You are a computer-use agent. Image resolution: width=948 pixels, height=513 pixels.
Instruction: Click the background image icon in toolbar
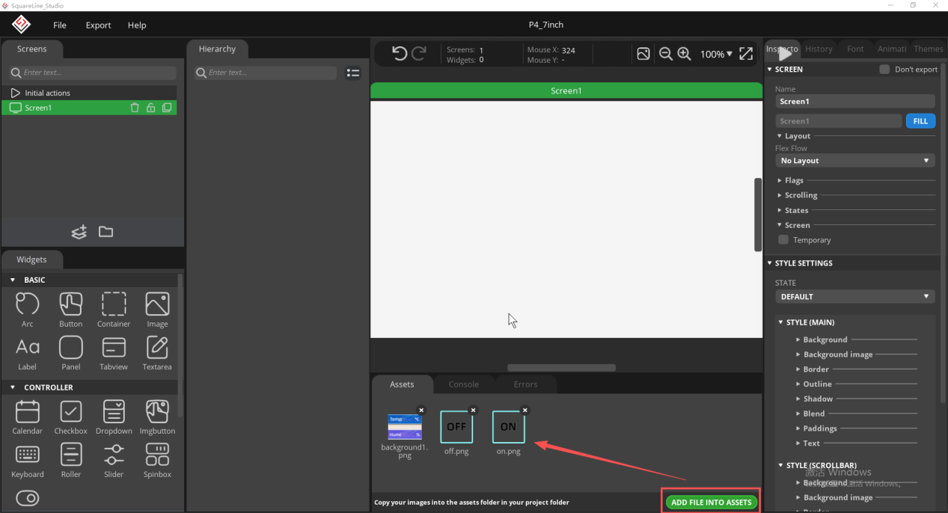(x=643, y=54)
